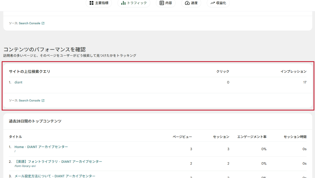Click the /font-library-en/ URL path text
This screenshot has width=315, height=178.
pos(25,166)
